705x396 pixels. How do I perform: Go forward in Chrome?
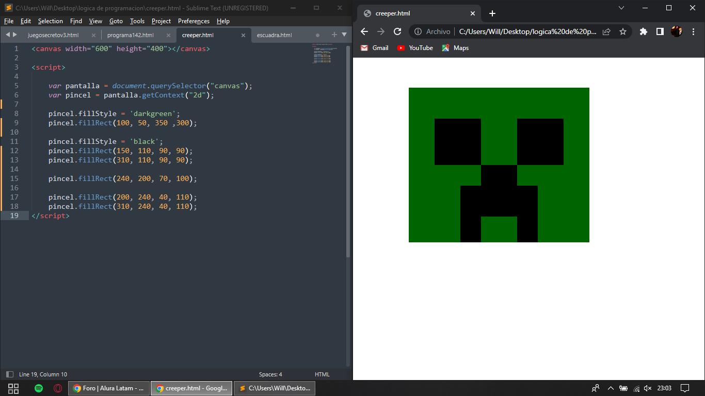[x=381, y=31]
